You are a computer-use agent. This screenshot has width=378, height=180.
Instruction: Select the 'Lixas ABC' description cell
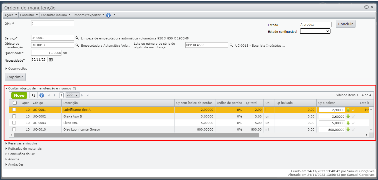coord(118,123)
